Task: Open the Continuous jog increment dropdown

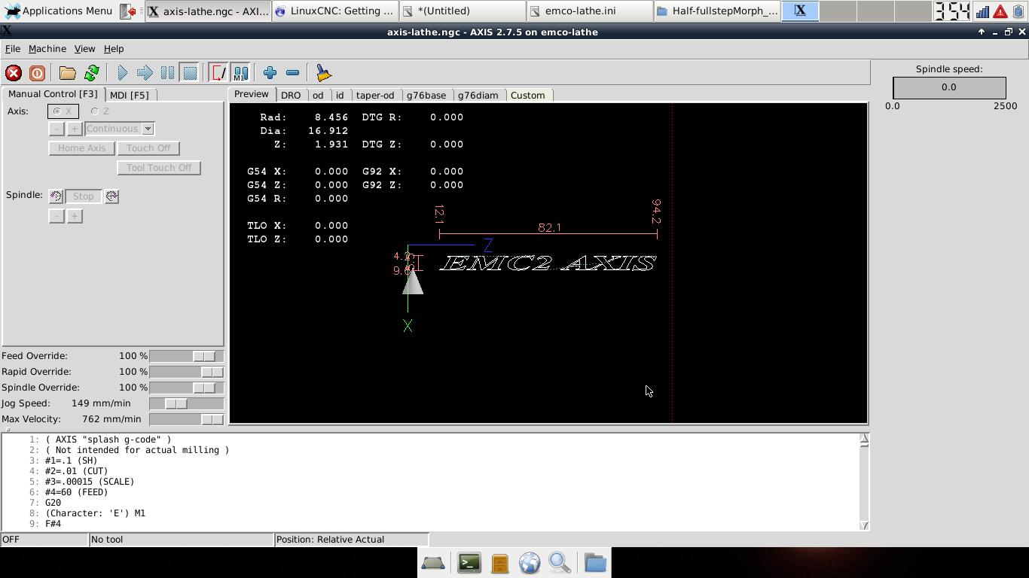Action: pyautogui.click(x=120, y=129)
